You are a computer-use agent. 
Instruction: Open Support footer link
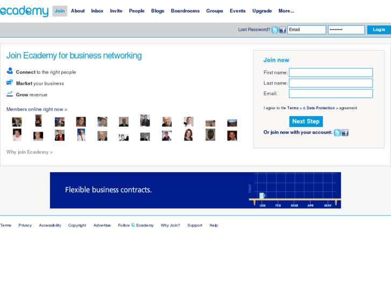pos(195,225)
